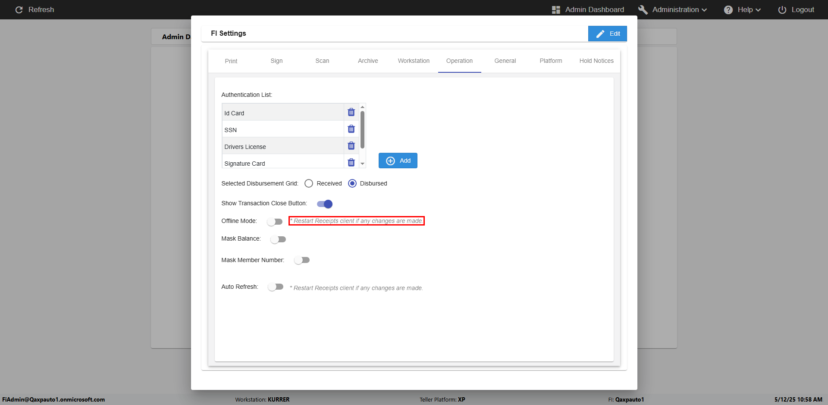Open the Admin Dashboard link
The image size is (828, 405).
pos(595,9)
